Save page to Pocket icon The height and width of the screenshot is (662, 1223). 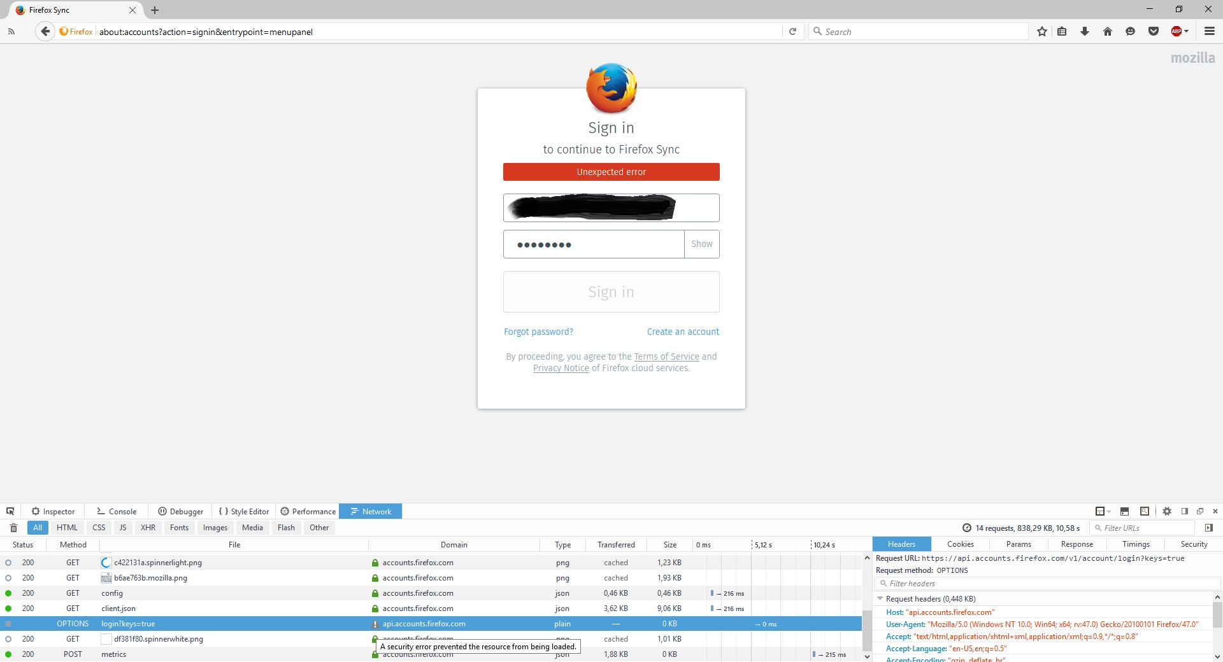[1154, 31]
